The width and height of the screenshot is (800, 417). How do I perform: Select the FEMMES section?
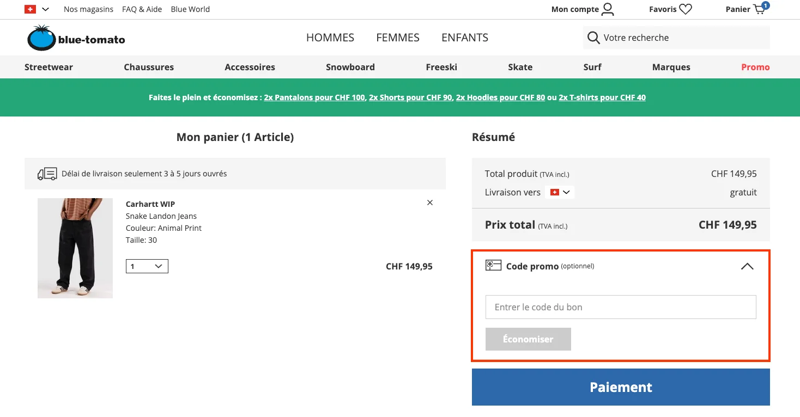coord(398,38)
